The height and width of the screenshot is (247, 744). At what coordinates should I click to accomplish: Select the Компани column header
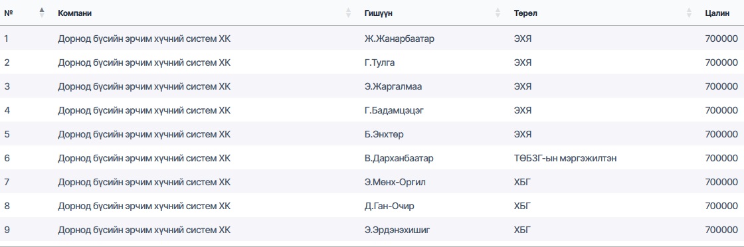pyautogui.click(x=74, y=13)
